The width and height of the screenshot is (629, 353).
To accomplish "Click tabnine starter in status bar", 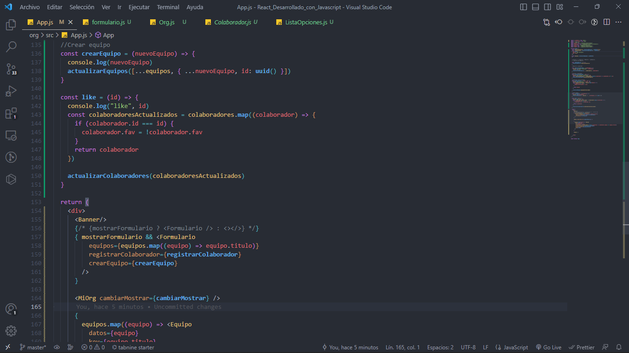I will [x=133, y=347].
